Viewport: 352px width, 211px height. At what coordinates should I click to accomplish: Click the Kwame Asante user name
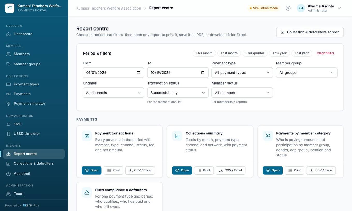point(321,6)
